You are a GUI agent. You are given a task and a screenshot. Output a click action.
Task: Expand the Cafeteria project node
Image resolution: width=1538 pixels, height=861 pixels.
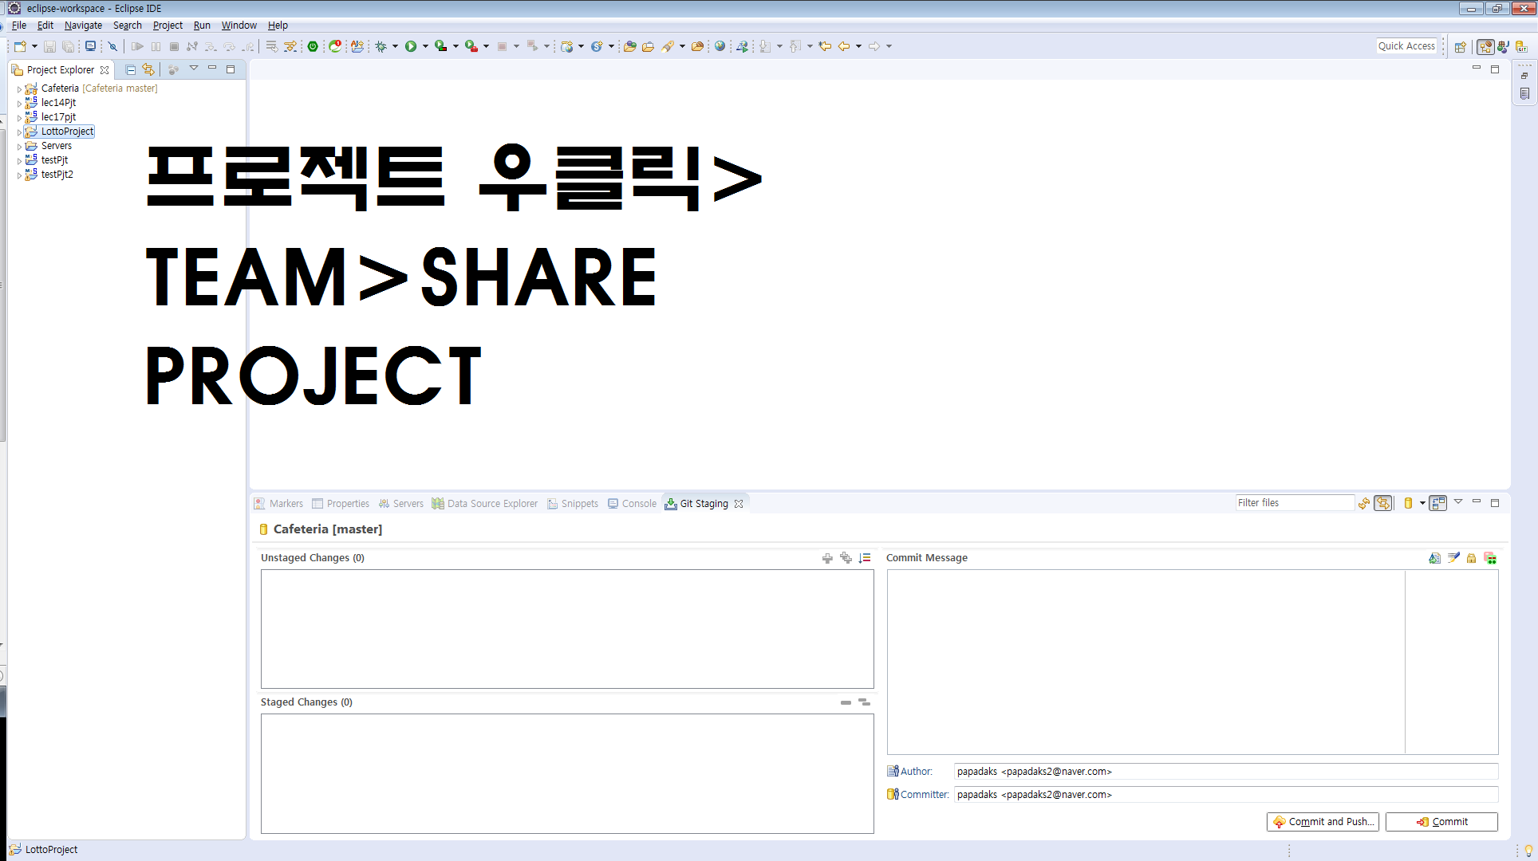click(x=19, y=89)
